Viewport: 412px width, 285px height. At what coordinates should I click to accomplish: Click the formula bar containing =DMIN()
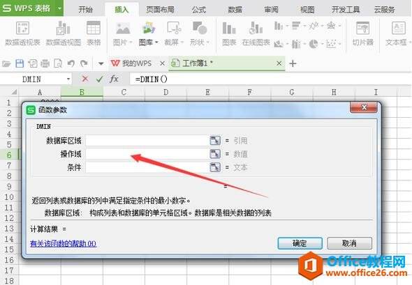click(270, 79)
